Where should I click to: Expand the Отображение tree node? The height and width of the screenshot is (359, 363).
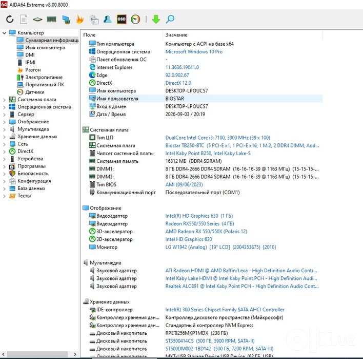coord(4,122)
